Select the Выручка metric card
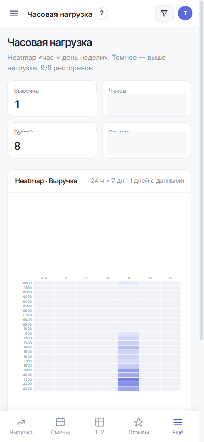The width and height of the screenshot is (204, 442). 52,98
